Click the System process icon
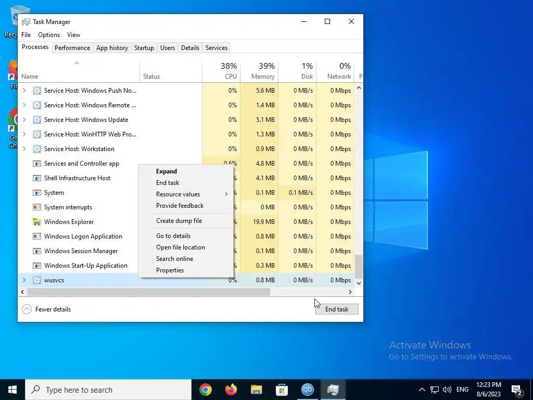533x400 pixels. (x=37, y=193)
